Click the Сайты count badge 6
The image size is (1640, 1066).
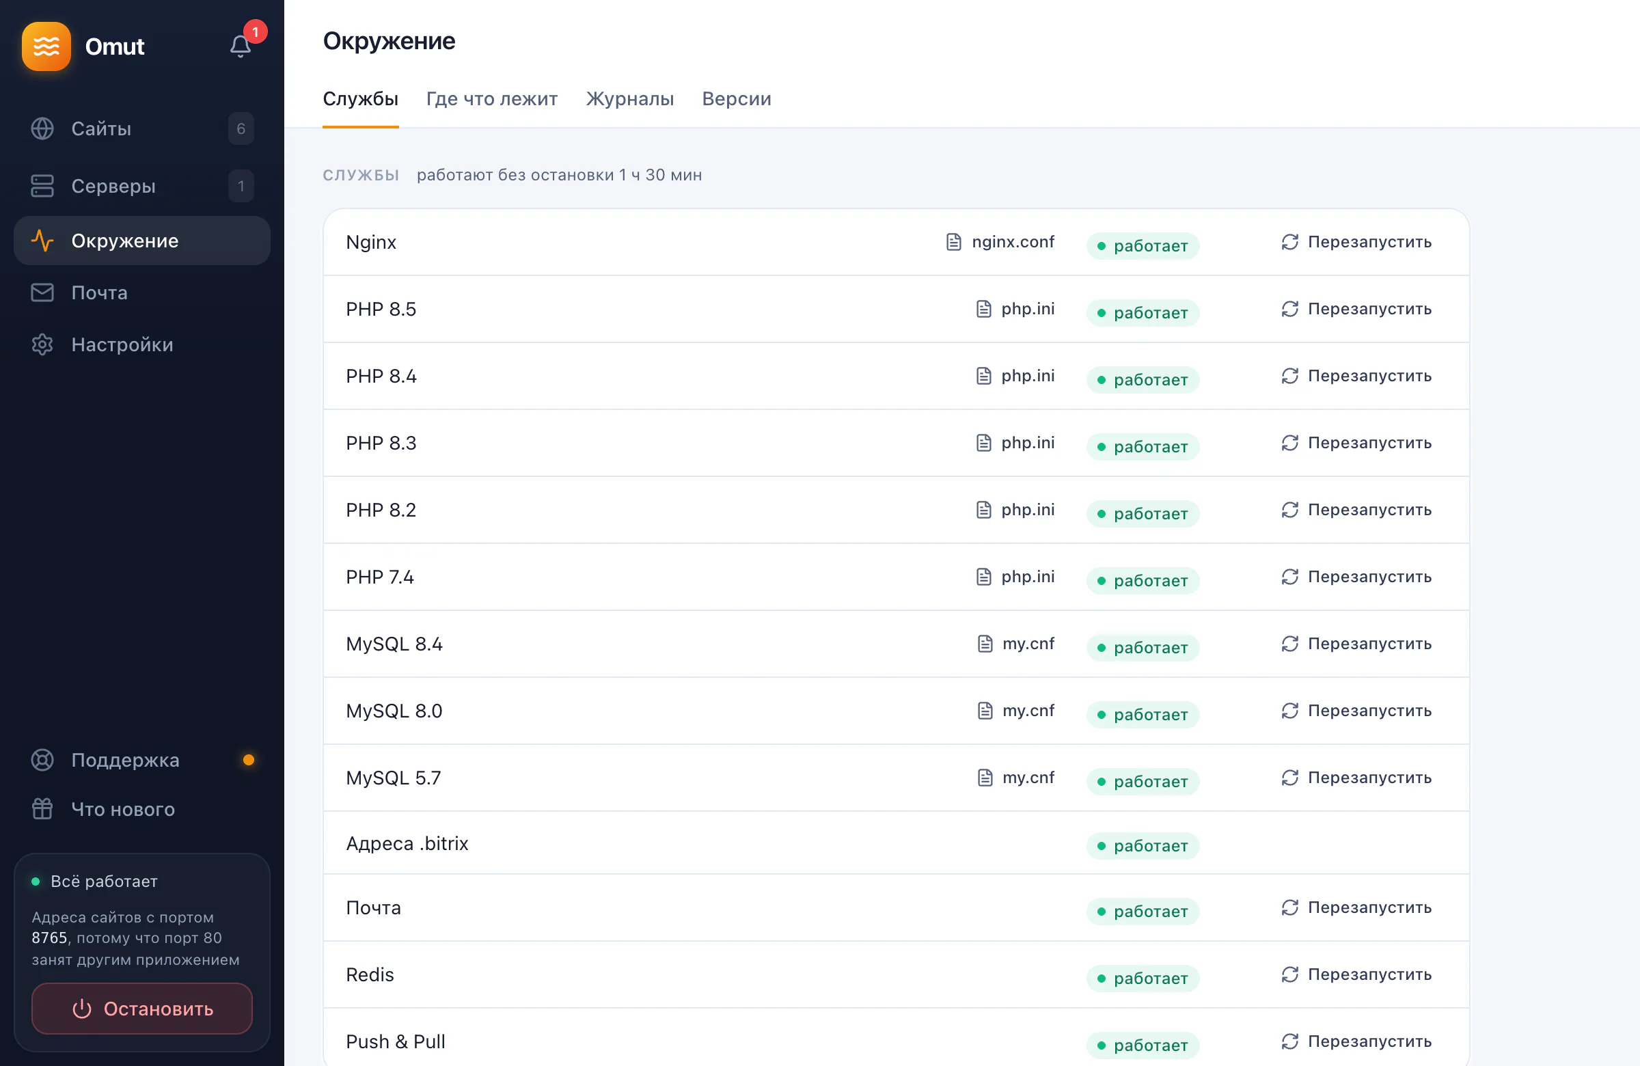pos(241,129)
